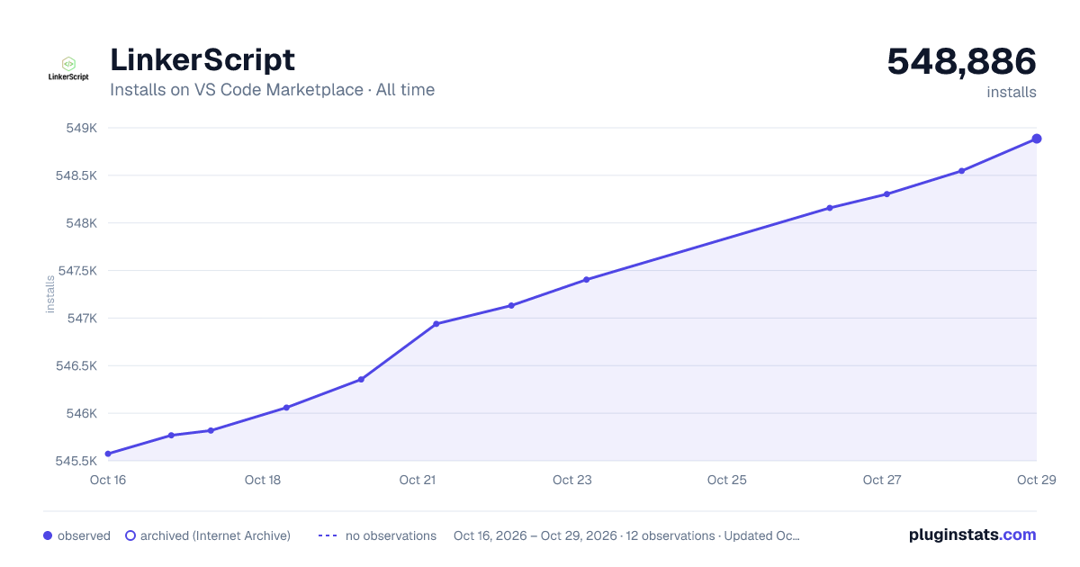
Task: Click the Oct 25 x-axis label
Action: click(727, 480)
